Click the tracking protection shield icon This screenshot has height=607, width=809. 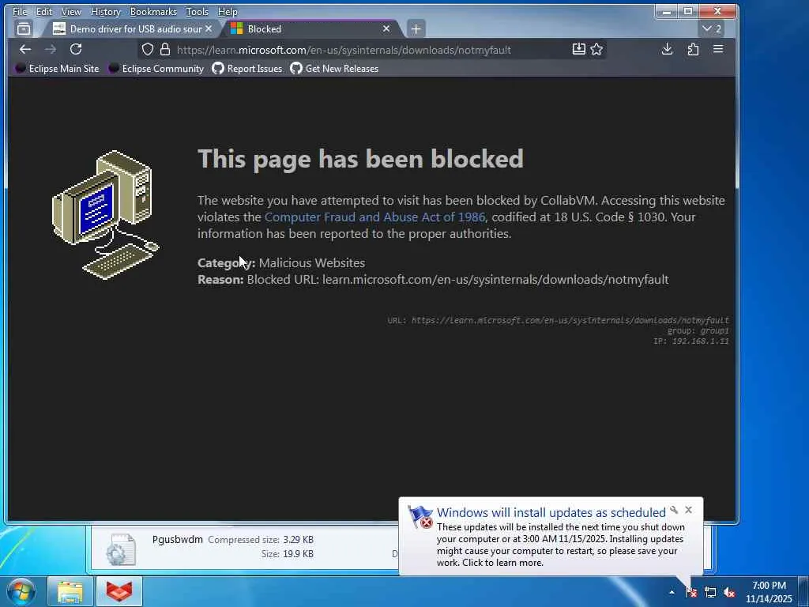148,50
